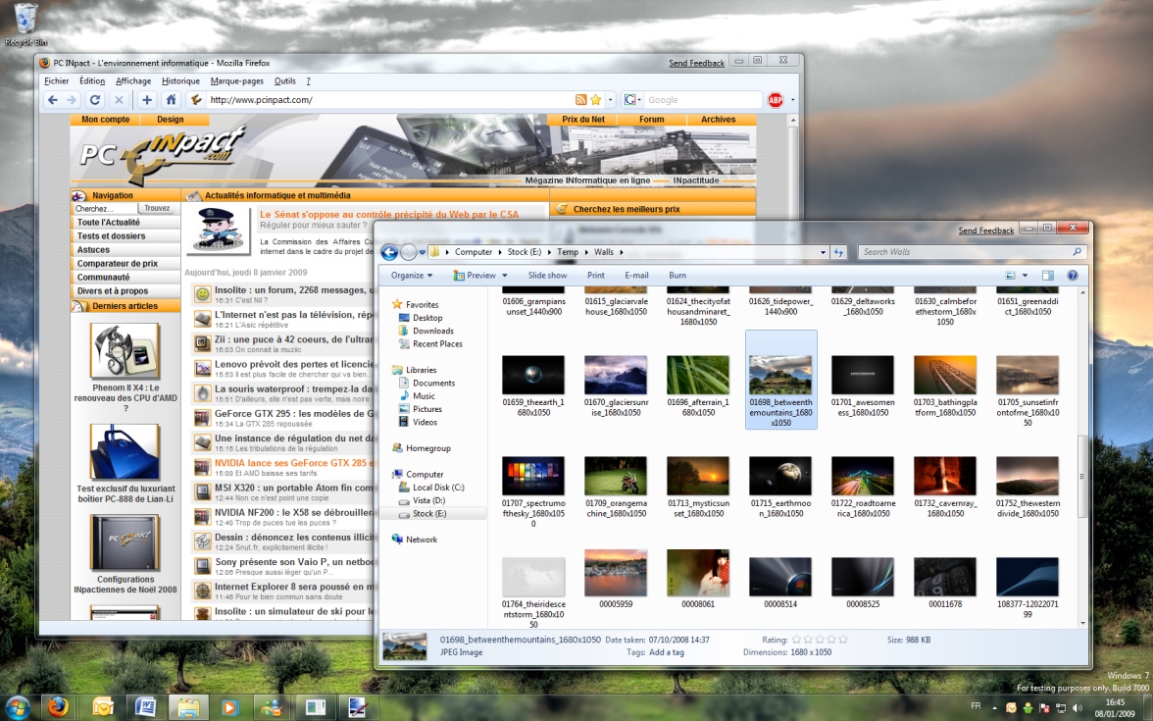Click the Print button in Explorer toolbar
This screenshot has height=721, width=1153.
pos(596,275)
